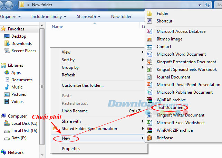Expand the Group by submenu arrow
Viewport: 222px width, 158px height.
point(143,67)
